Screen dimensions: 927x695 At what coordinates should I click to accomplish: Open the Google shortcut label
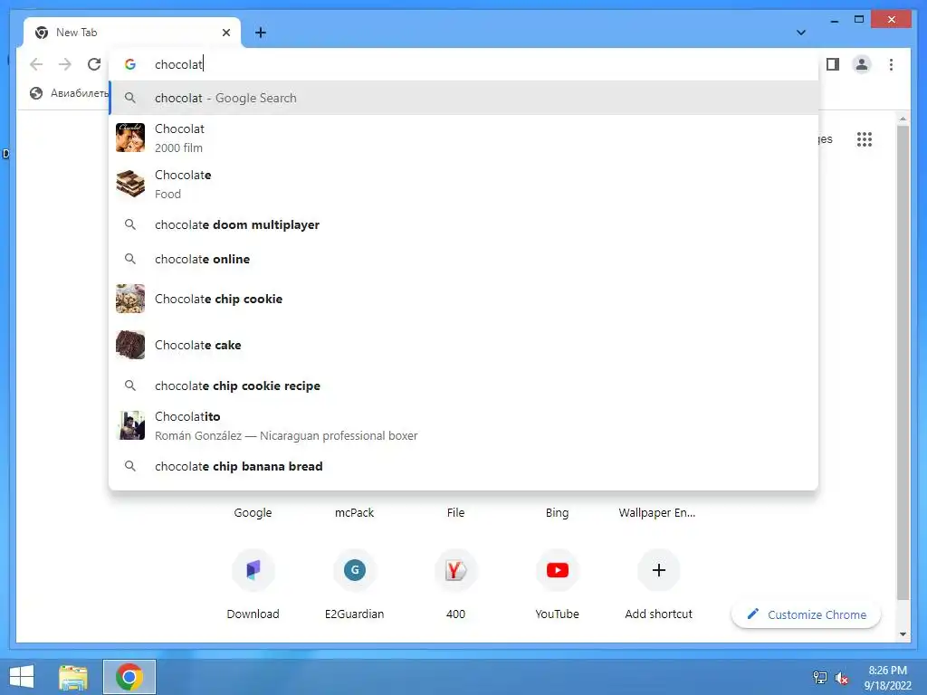click(x=253, y=512)
